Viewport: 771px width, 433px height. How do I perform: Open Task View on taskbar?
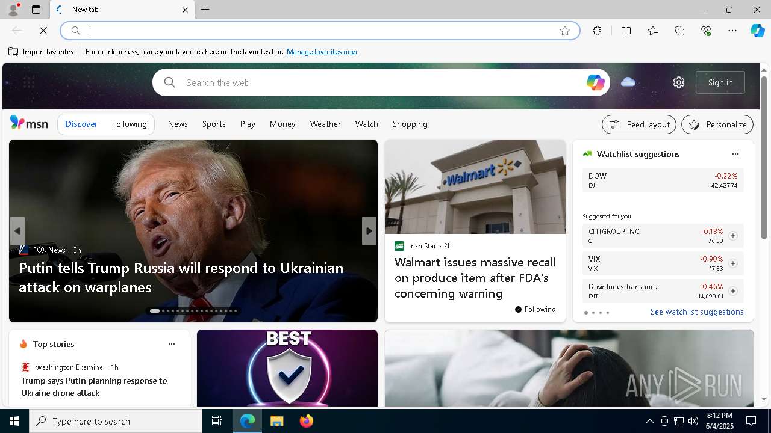(217, 421)
